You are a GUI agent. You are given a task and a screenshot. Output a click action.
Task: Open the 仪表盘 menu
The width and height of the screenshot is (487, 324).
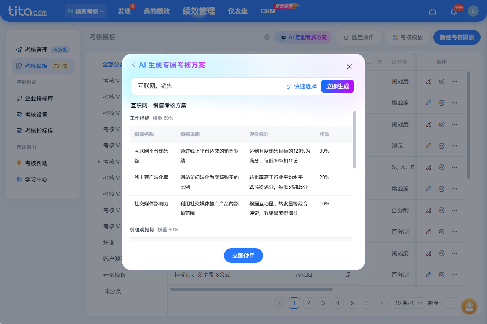(238, 11)
